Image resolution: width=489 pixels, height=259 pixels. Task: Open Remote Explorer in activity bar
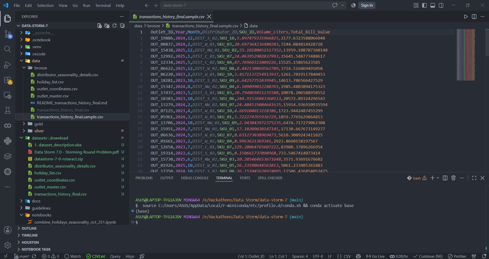[8, 95]
